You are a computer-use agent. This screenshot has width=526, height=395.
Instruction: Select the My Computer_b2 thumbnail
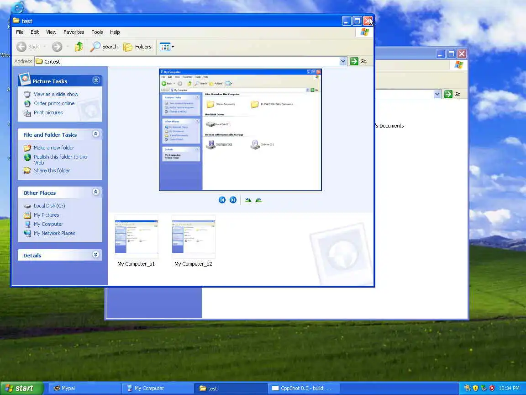pos(194,237)
